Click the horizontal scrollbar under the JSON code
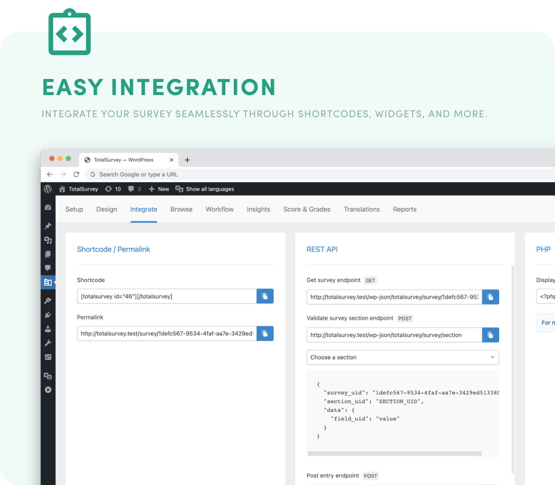 tap(395, 453)
